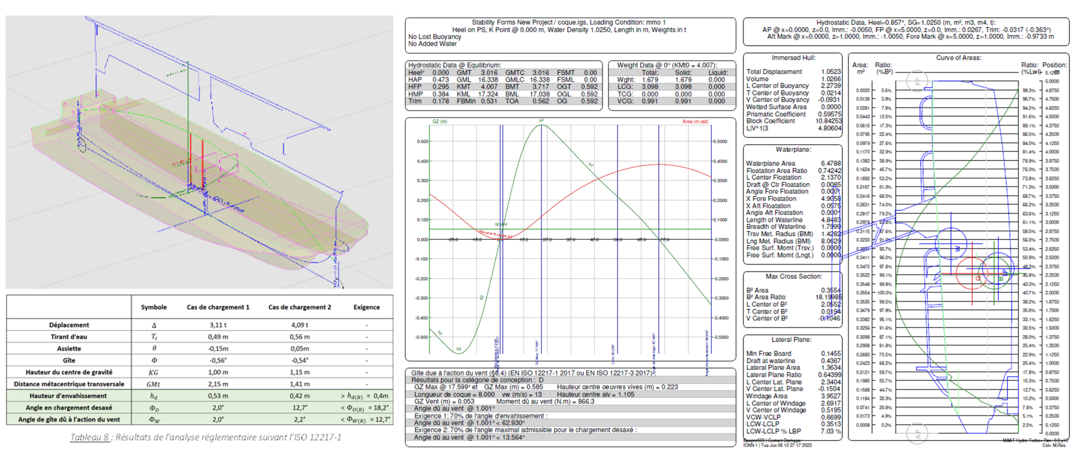Click the 'Max Cross Section:' panel heading
This screenshot has height=475, width=1082.
point(793,277)
